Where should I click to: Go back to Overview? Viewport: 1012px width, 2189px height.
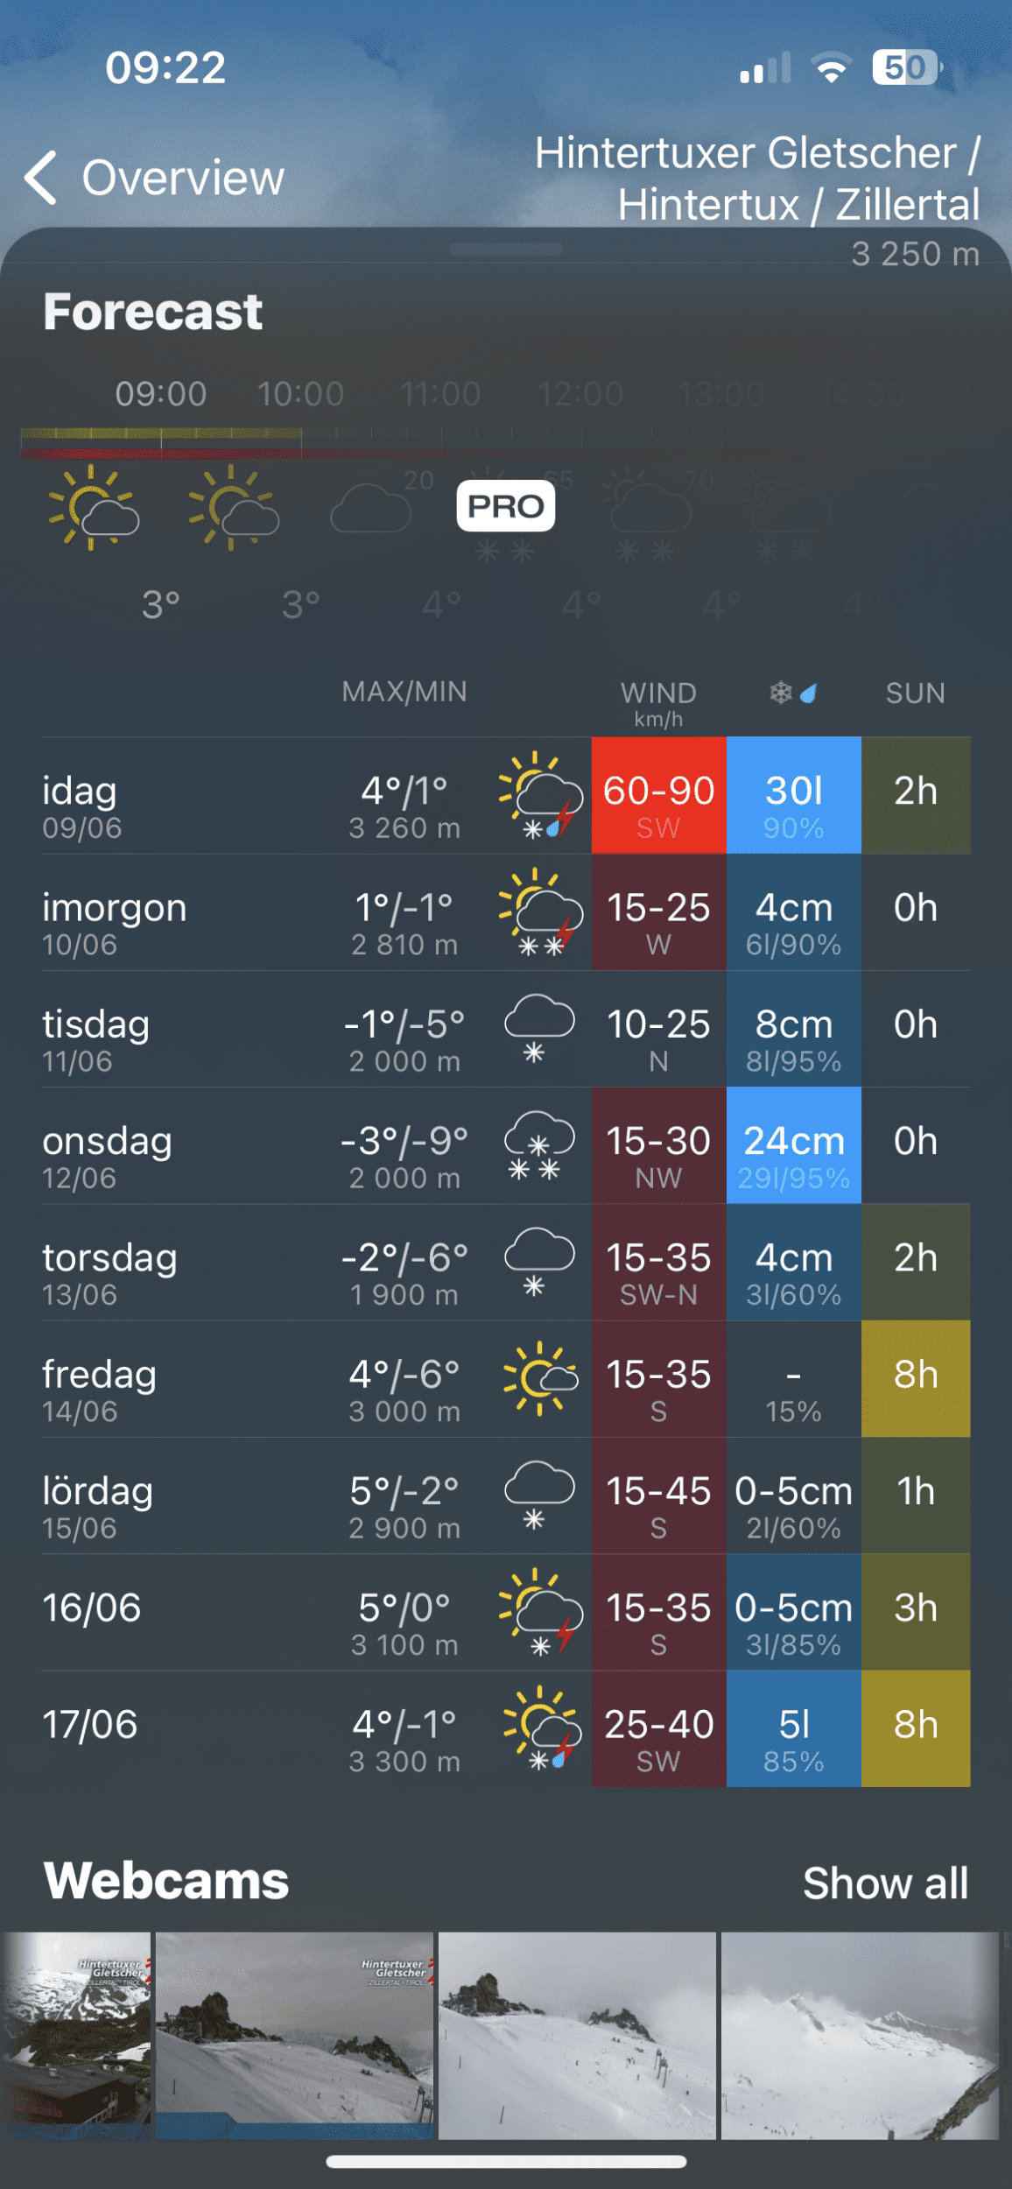pyautogui.click(x=182, y=178)
